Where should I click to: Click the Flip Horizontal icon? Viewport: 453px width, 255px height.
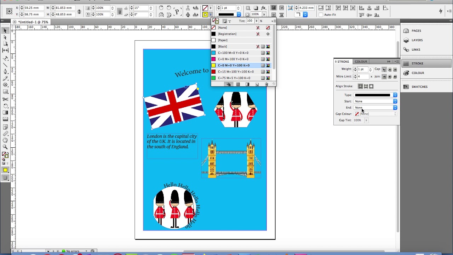click(x=161, y=15)
